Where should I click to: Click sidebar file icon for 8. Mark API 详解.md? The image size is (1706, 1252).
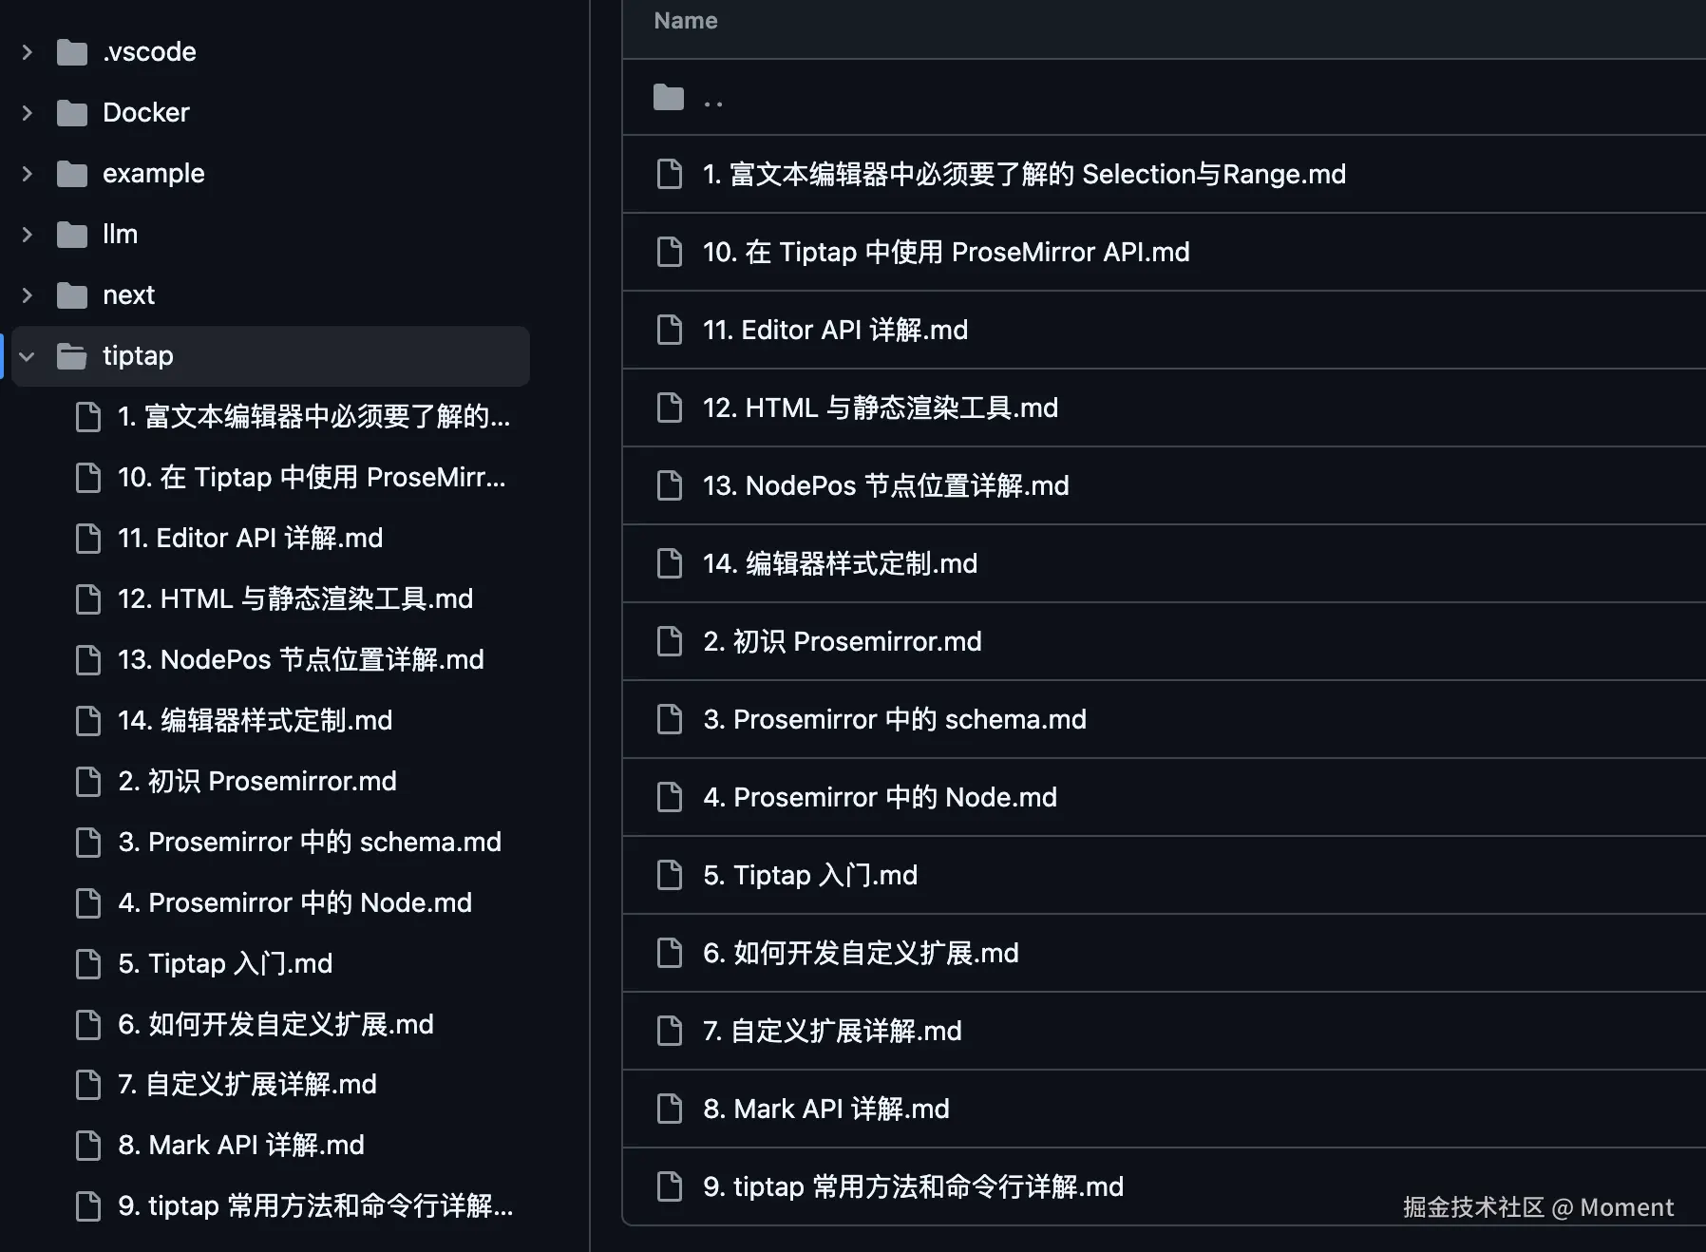(x=88, y=1146)
